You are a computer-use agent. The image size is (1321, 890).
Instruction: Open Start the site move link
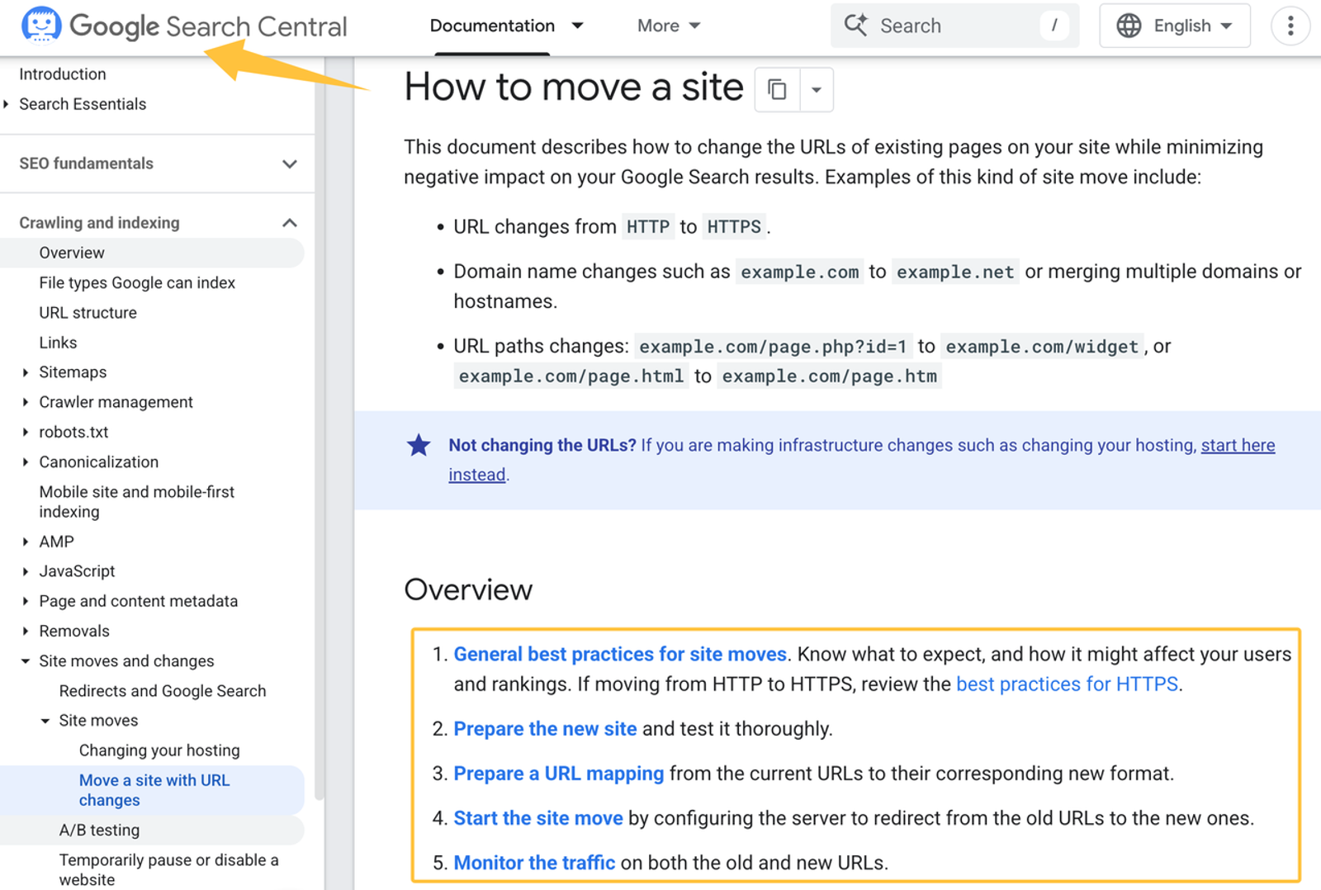538,817
